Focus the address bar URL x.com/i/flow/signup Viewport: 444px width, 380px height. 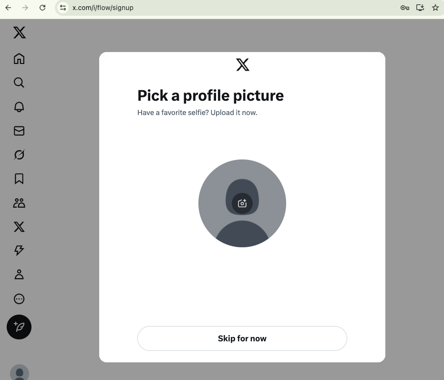point(103,8)
